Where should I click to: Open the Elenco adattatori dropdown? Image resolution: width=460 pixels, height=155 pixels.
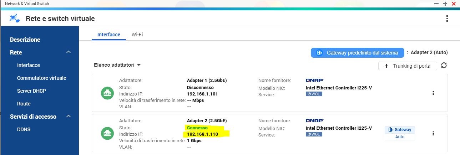117,65
